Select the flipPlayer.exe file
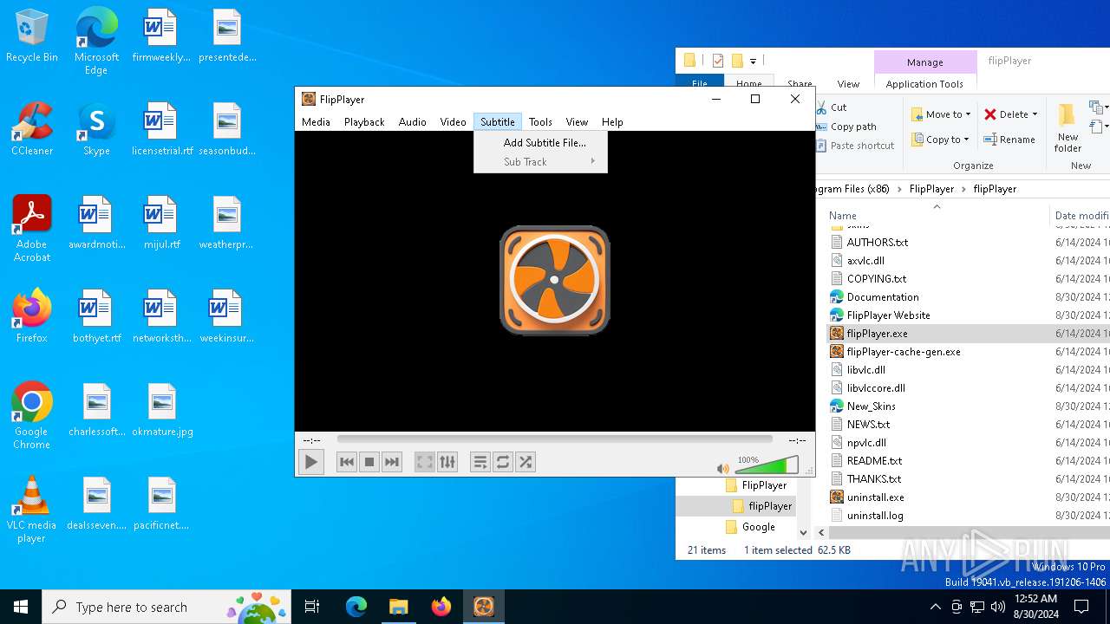 [x=877, y=334]
